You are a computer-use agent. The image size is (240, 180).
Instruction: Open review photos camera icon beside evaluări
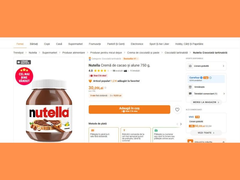(125, 71)
